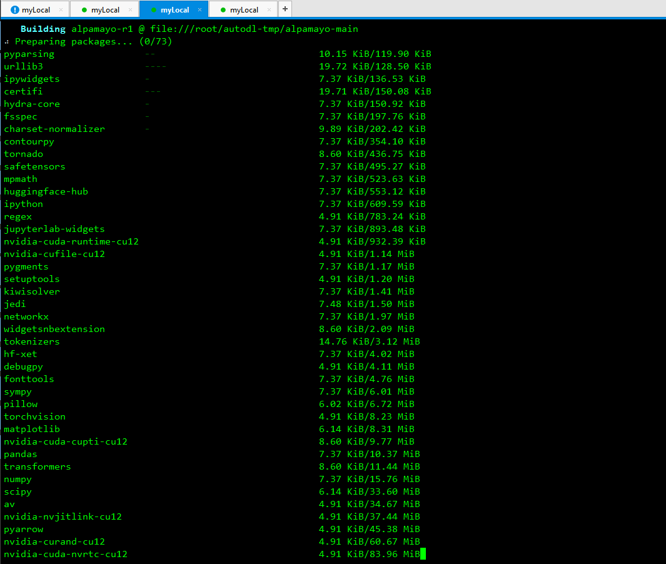This screenshot has width=666, height=564.
Task: Select the safetensors package name
Action: tap(34, 166)
